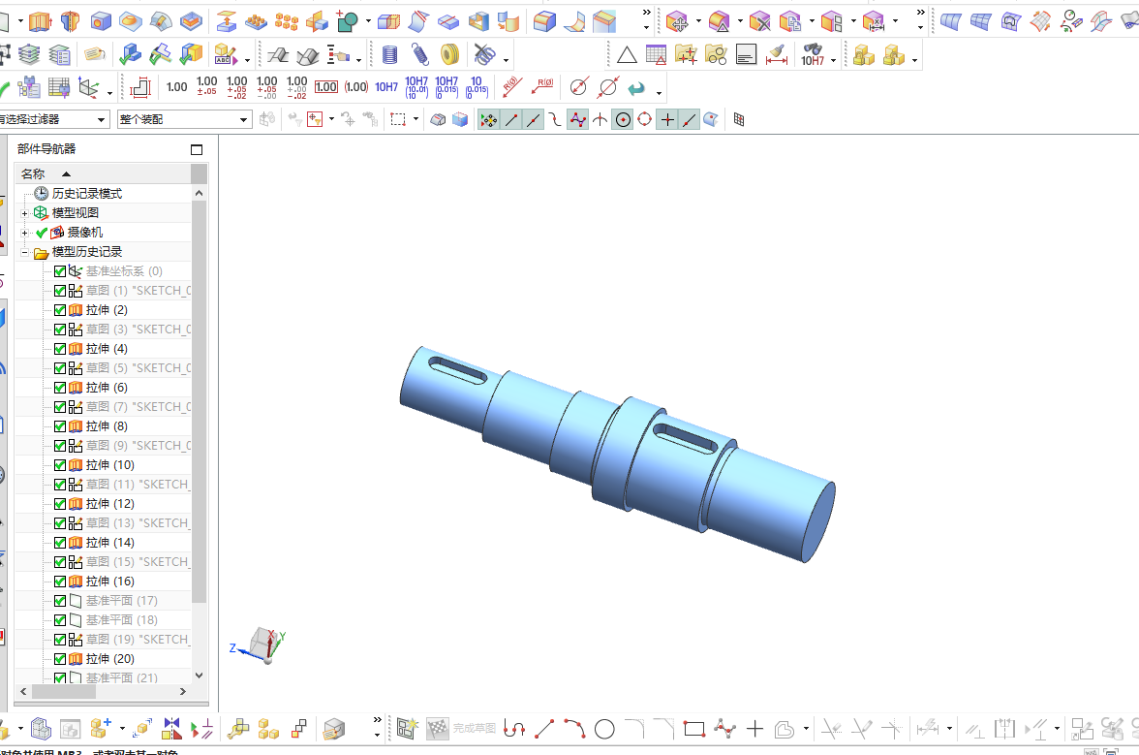Uncheck the 拉伸 (6) feature checkbox
The image size is (1139, 755).
click(x=60, y=388)
